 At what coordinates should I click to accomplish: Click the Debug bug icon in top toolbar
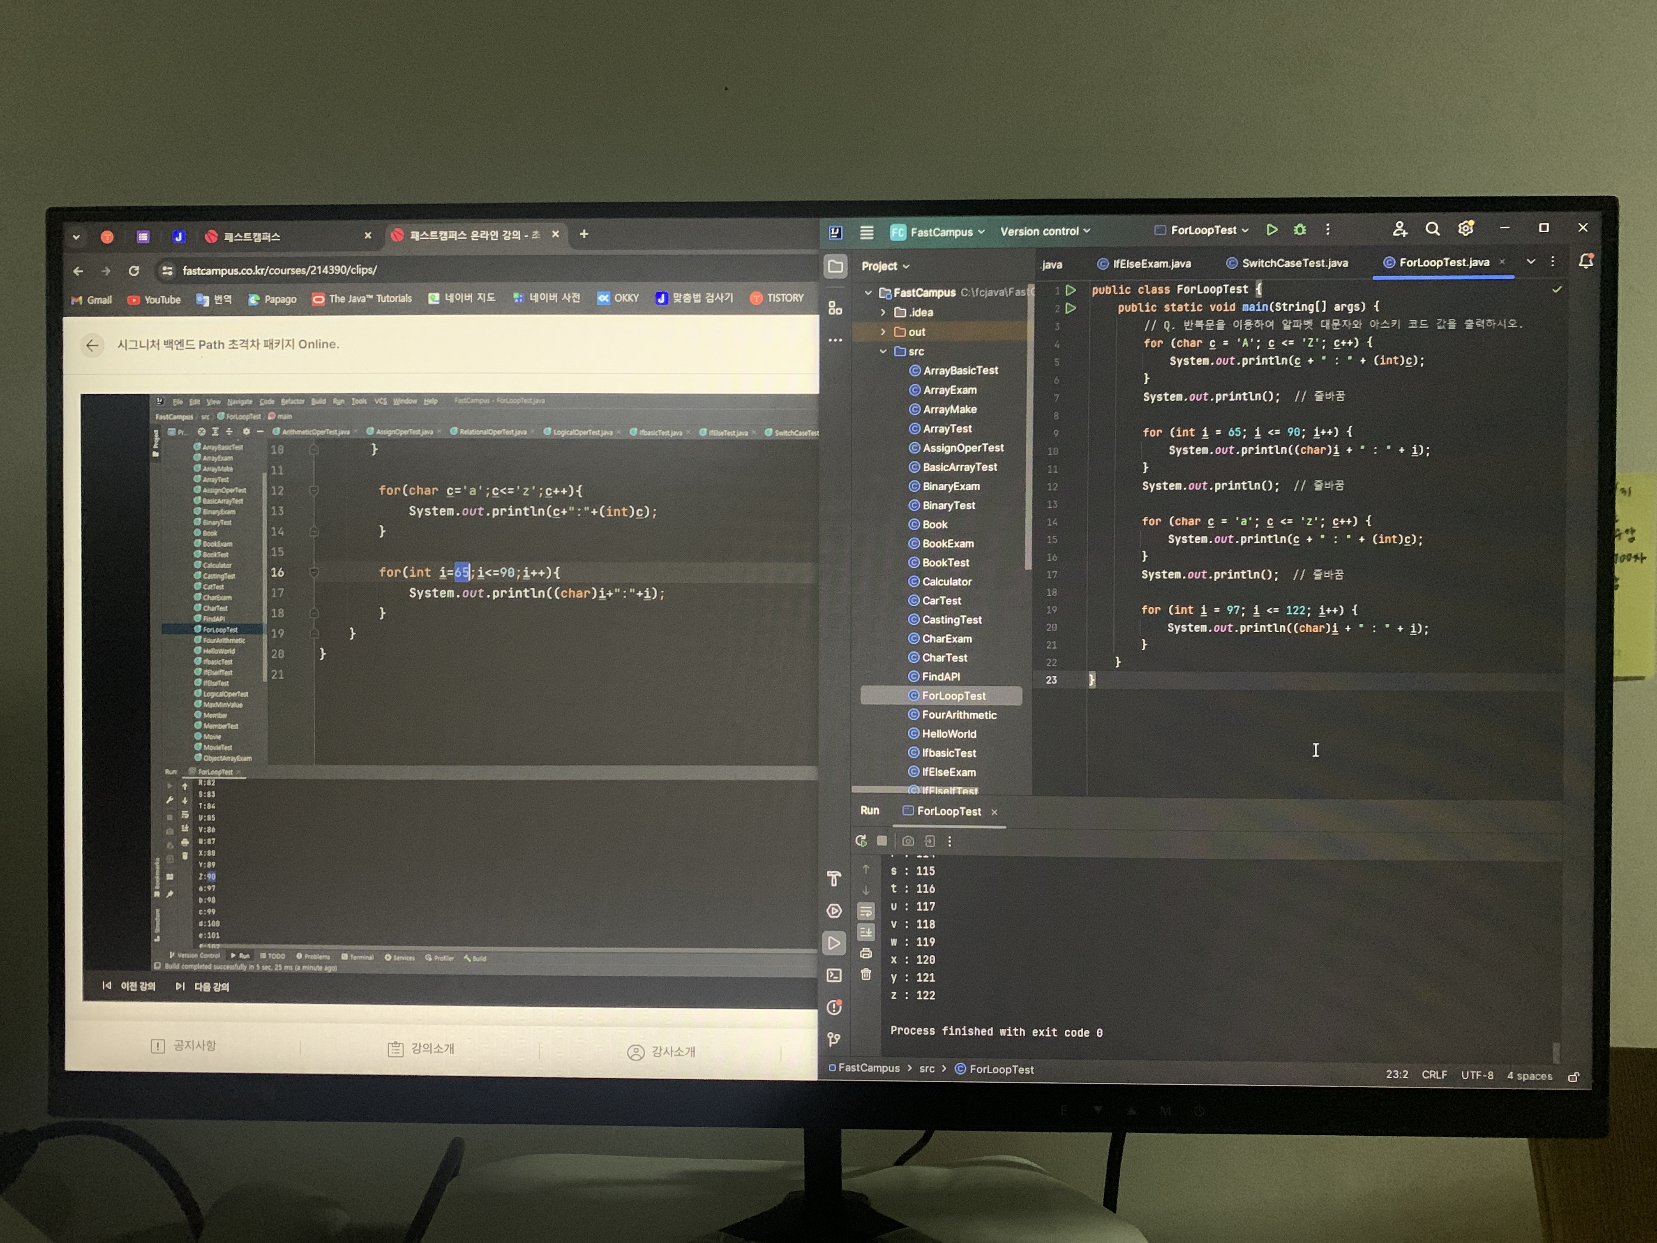pyautogui.click(x=1300, y=230)
